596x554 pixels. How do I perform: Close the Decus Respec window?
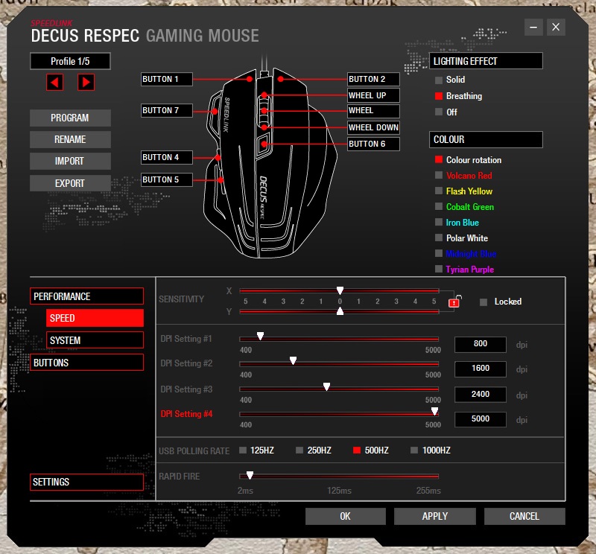[x=556, y=28]
